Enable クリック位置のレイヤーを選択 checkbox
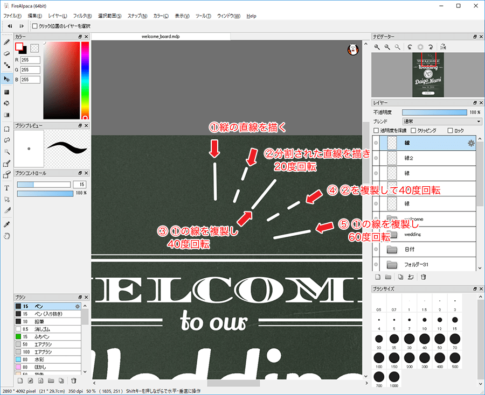Screen dimensions: 485x395 click(x=35, y=26)
